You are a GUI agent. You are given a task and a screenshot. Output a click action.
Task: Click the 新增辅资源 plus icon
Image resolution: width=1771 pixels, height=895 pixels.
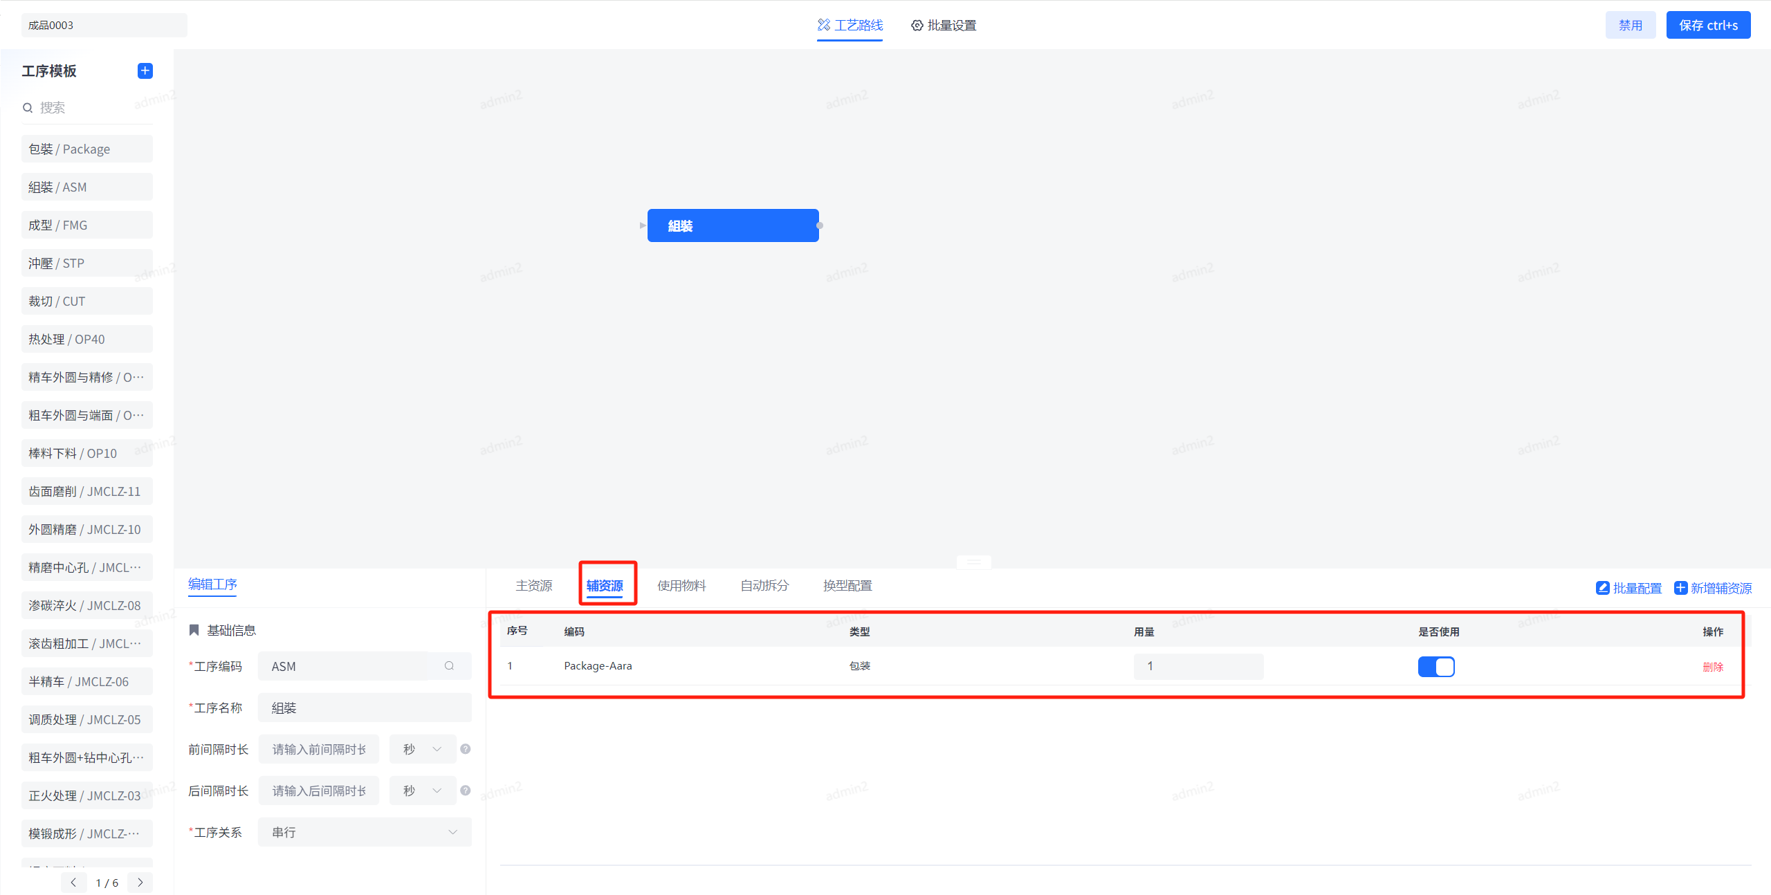[x=1680, y=588]
